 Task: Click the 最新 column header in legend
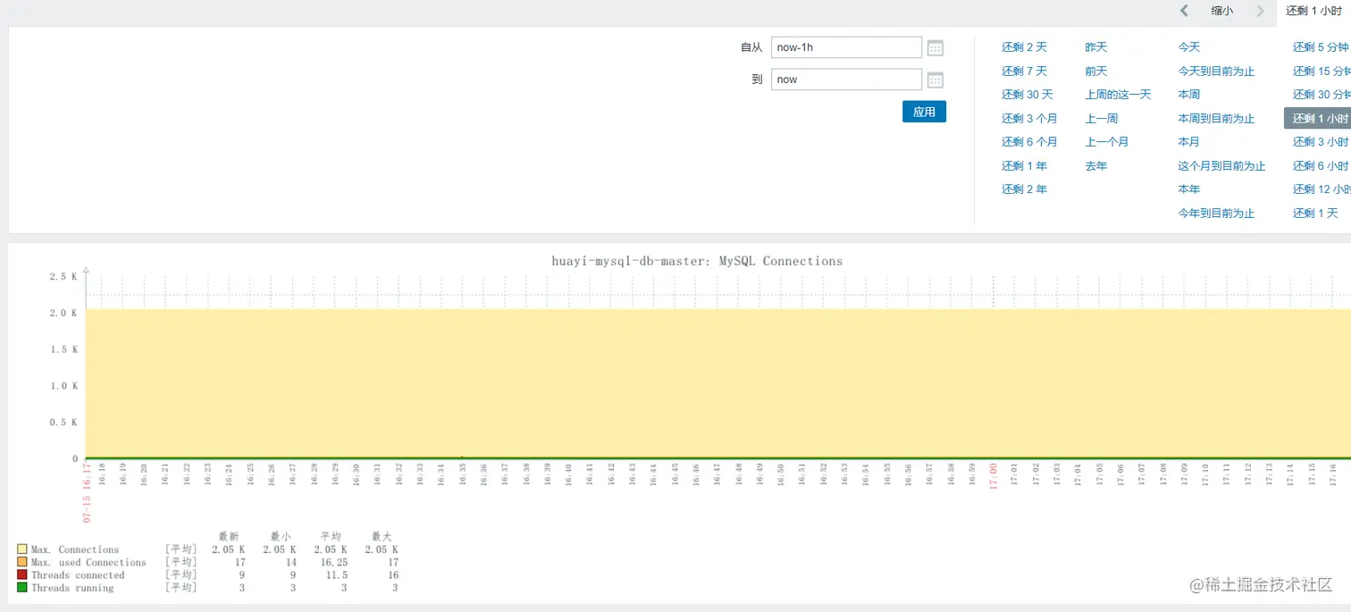coord(229,536)
